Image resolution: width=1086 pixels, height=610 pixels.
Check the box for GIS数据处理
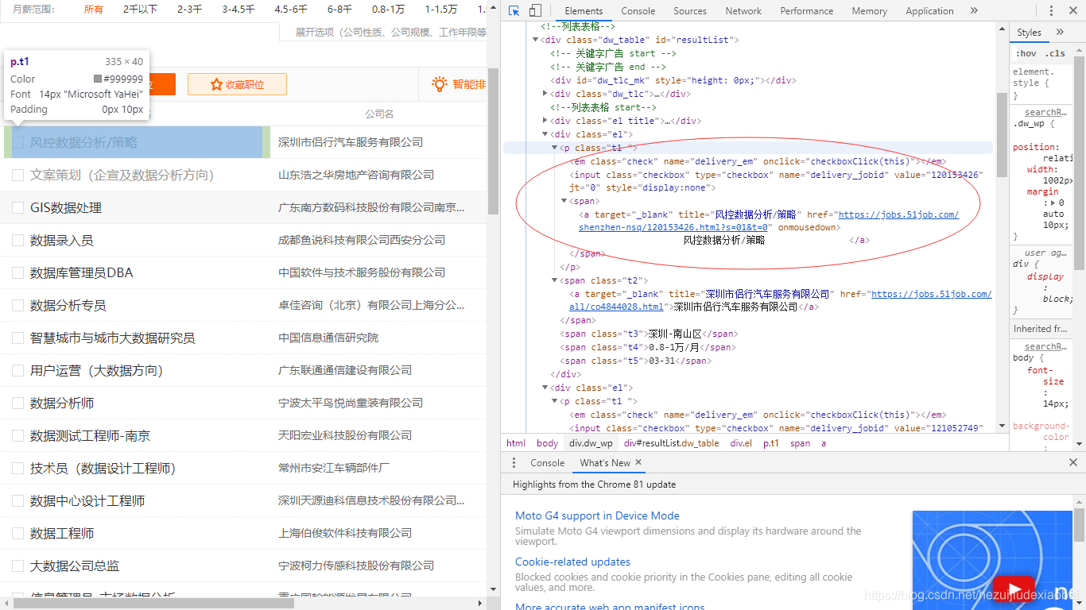(17, 207)
